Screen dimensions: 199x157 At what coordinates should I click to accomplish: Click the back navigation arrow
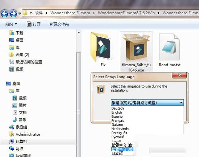(x=5, y=13)
